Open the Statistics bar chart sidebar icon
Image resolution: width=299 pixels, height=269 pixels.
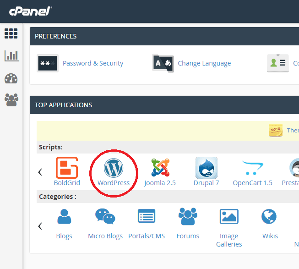point(11,56)
